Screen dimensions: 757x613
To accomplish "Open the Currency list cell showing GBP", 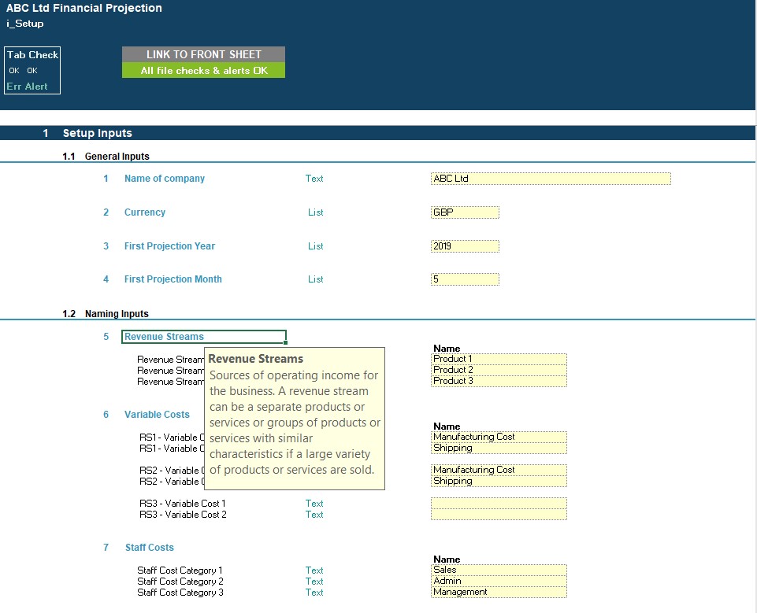I will coord(465,212).
